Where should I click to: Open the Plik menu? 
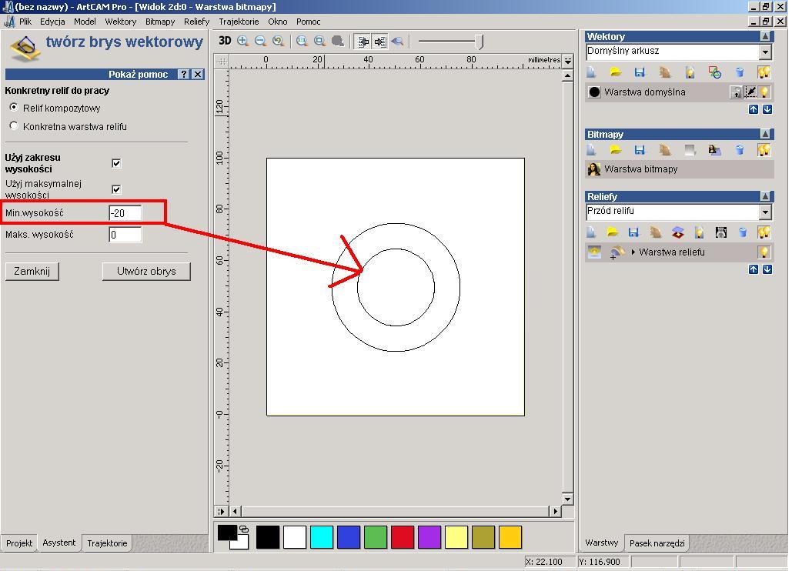click(x=25, y=22)
